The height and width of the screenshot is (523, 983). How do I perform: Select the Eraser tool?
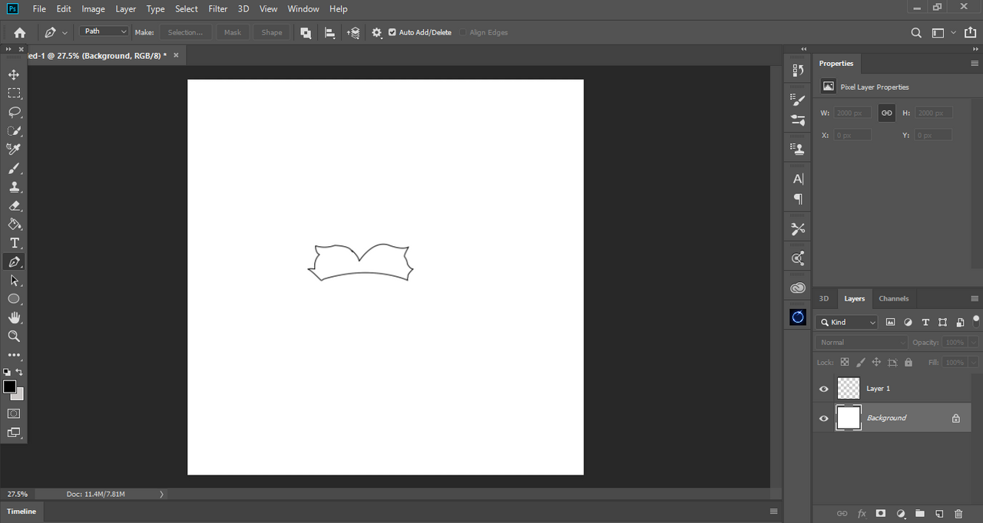(14, 206)
